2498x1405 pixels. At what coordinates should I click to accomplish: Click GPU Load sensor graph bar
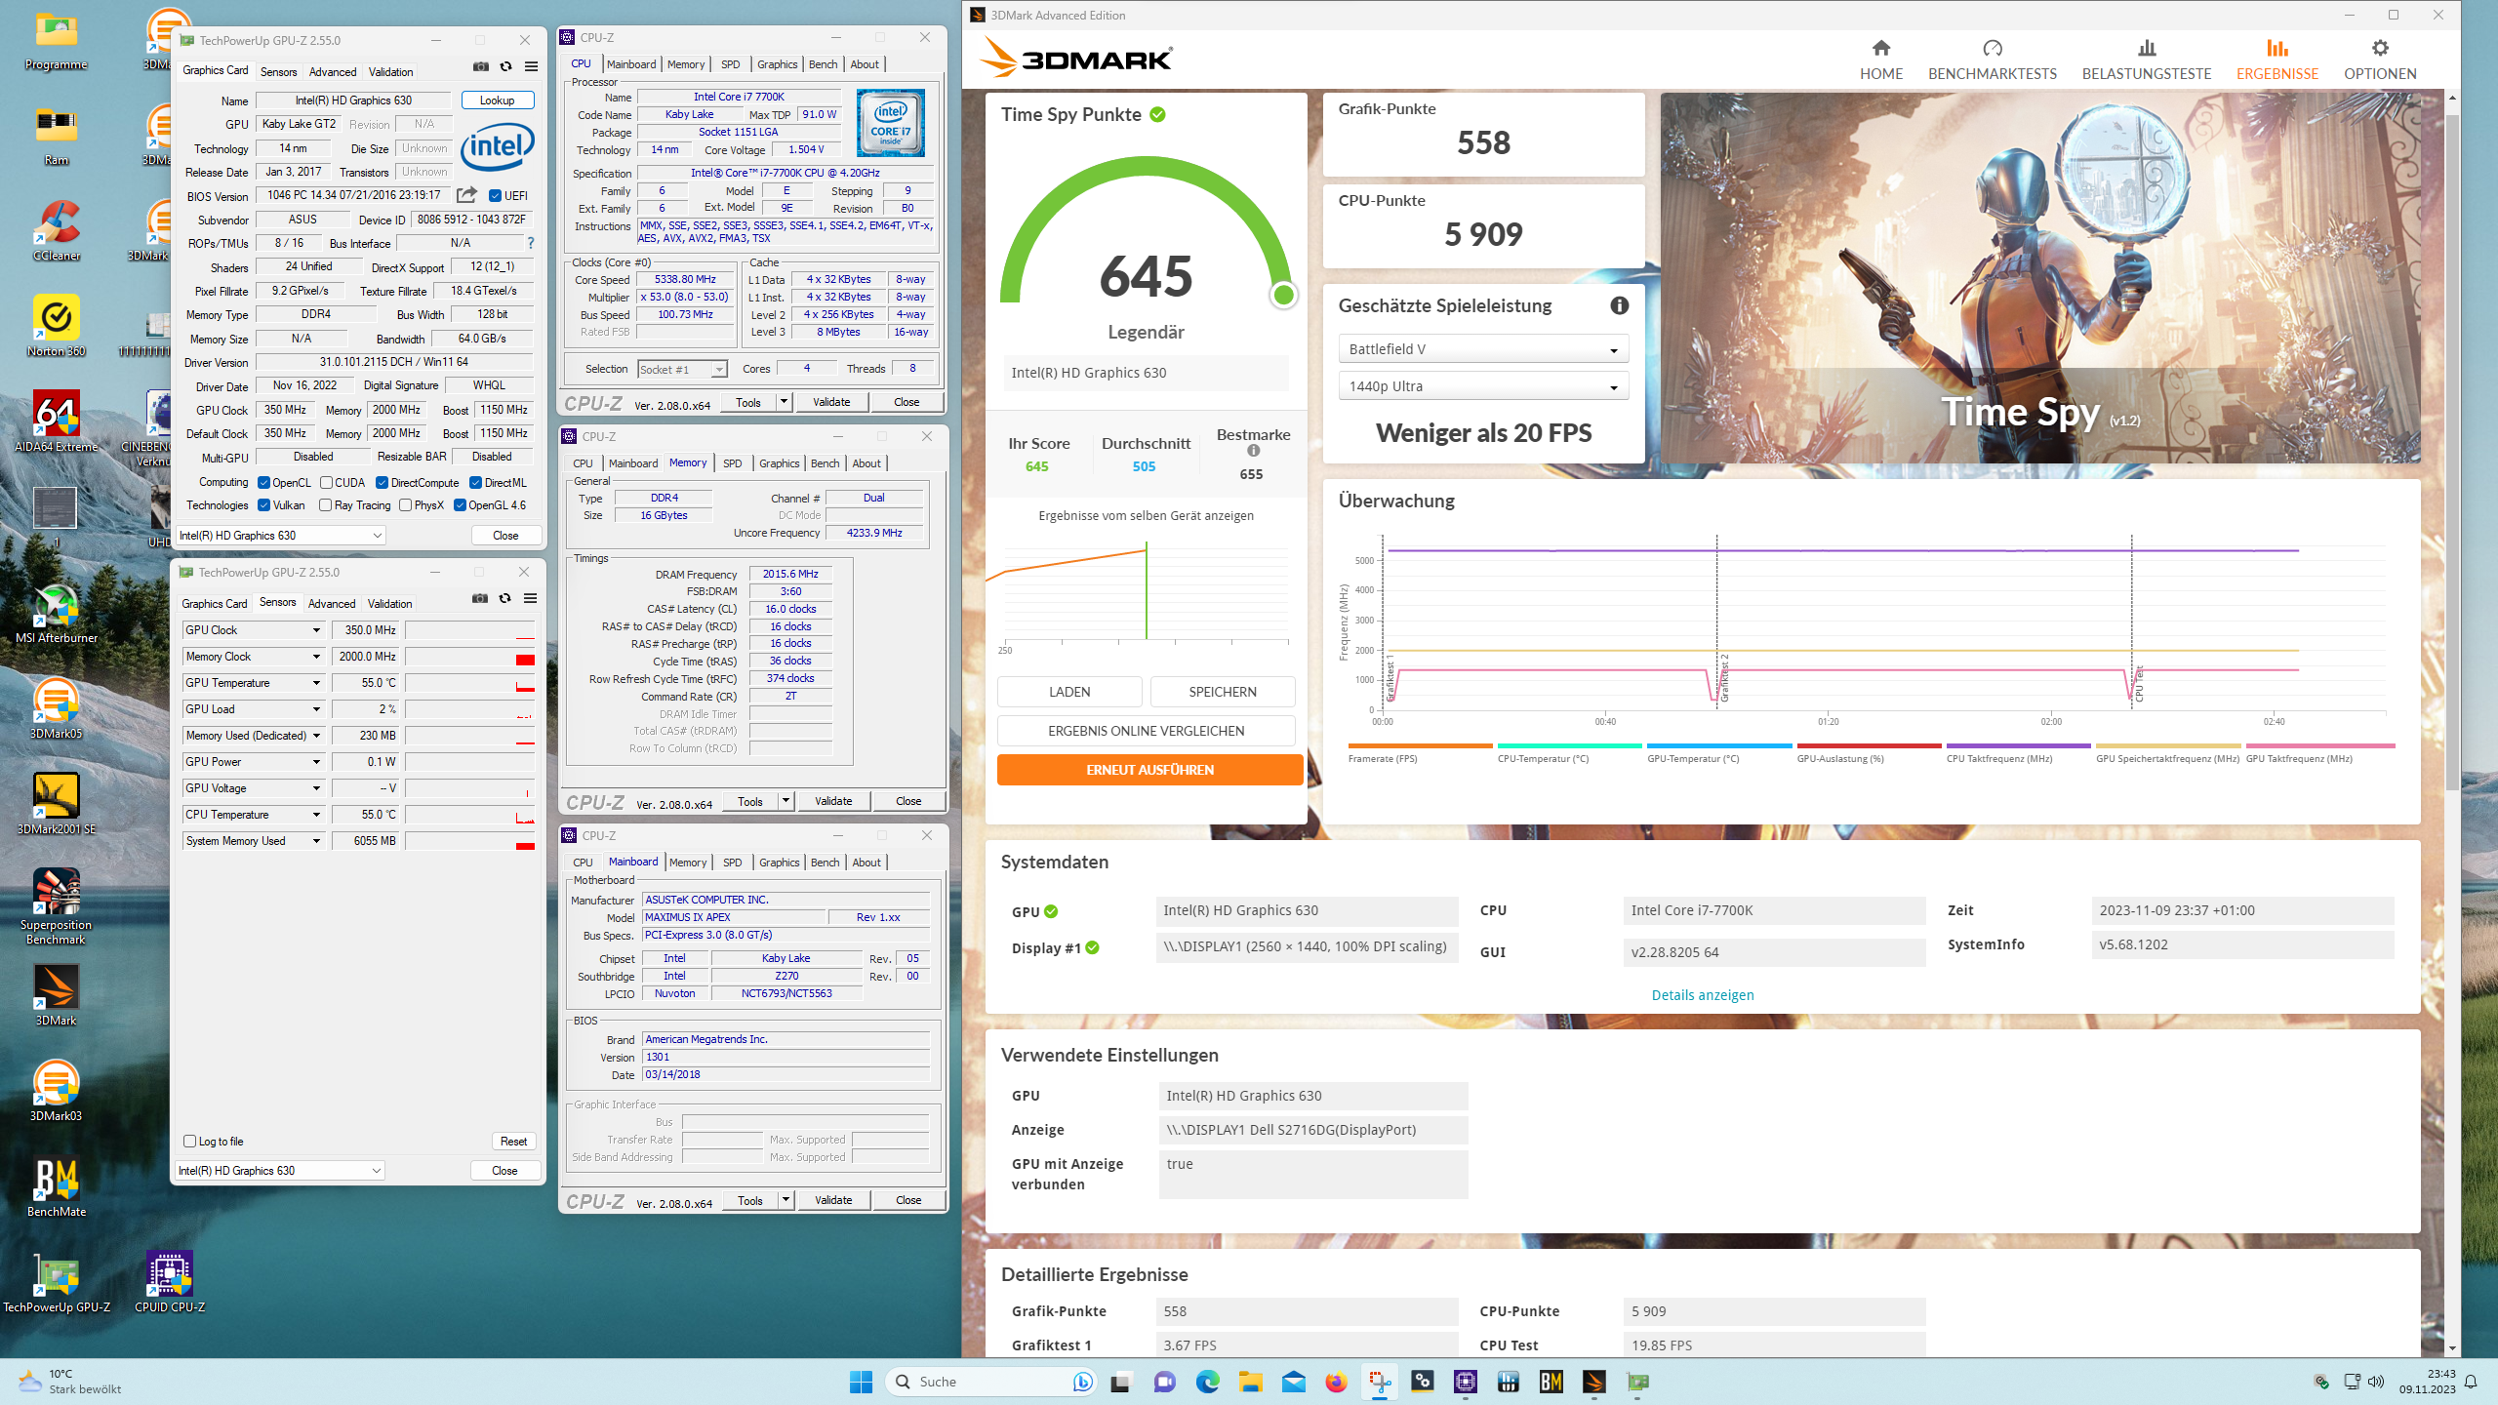tap(470, 709)
